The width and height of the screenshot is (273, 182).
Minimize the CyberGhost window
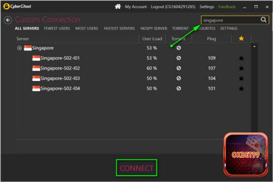coord(245,7)
